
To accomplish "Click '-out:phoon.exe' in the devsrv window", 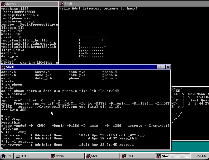I will pos(16,18).
